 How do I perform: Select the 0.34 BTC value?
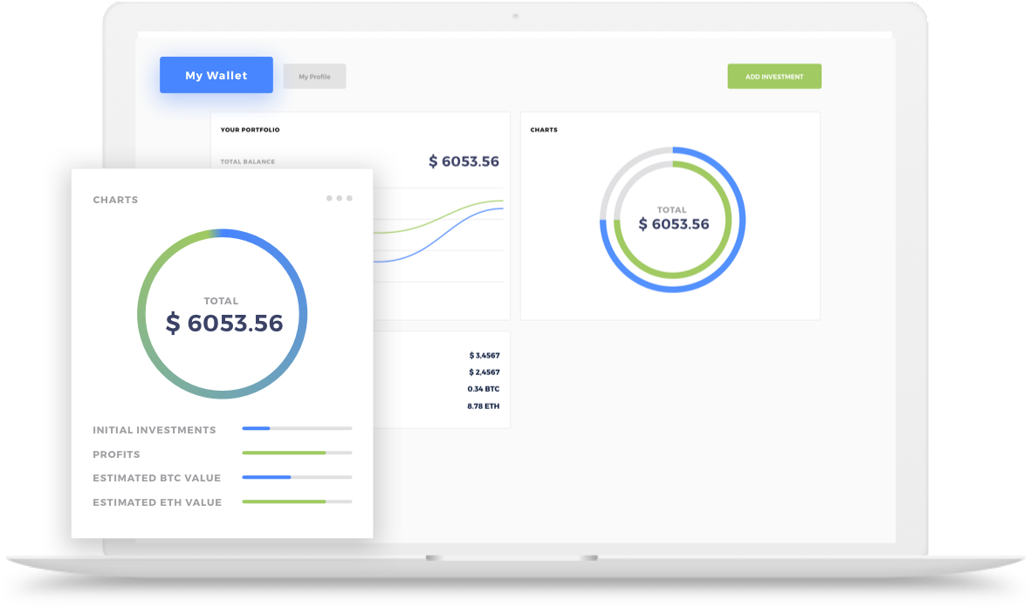pos(484,389)
